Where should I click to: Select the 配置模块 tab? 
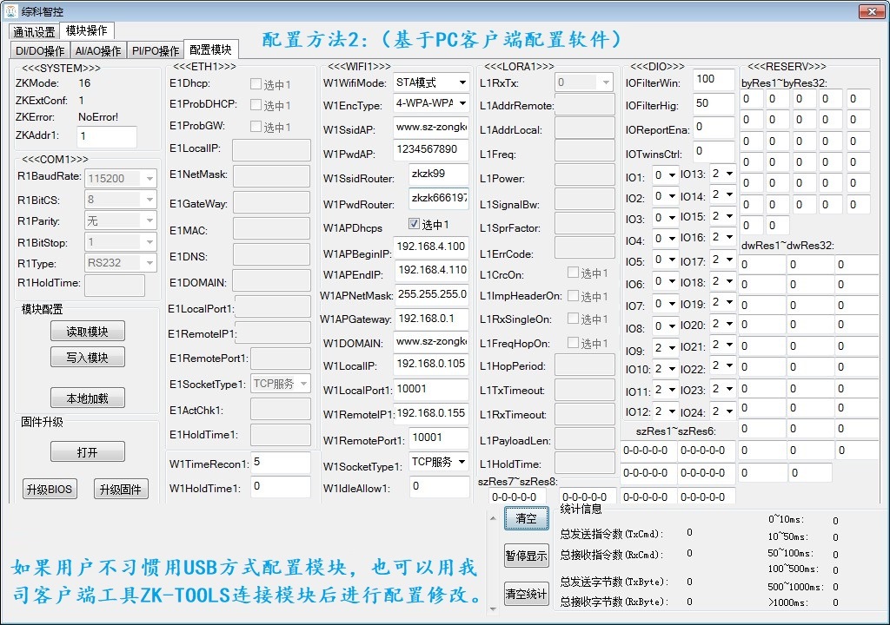[210, 49]
